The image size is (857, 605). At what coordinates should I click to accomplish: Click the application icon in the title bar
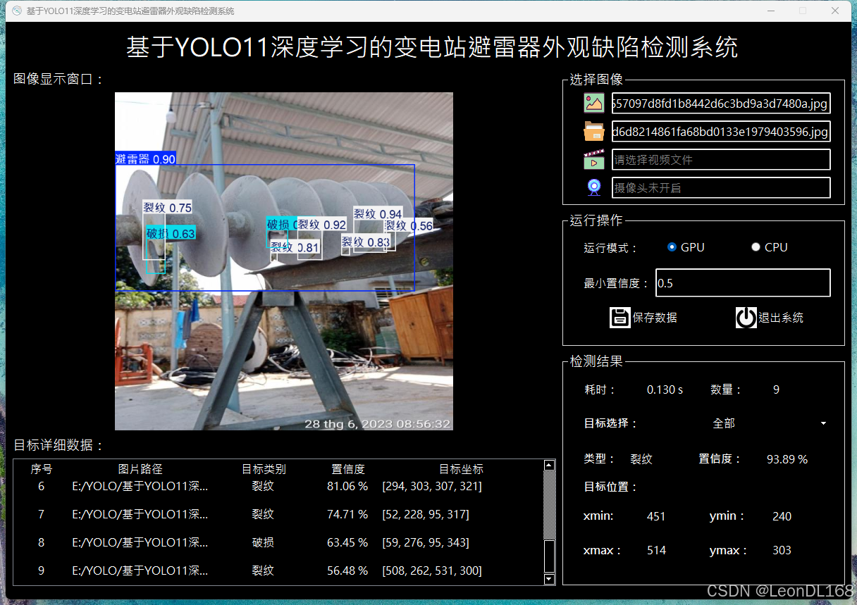pyautogui.click(x=16, y=11)
